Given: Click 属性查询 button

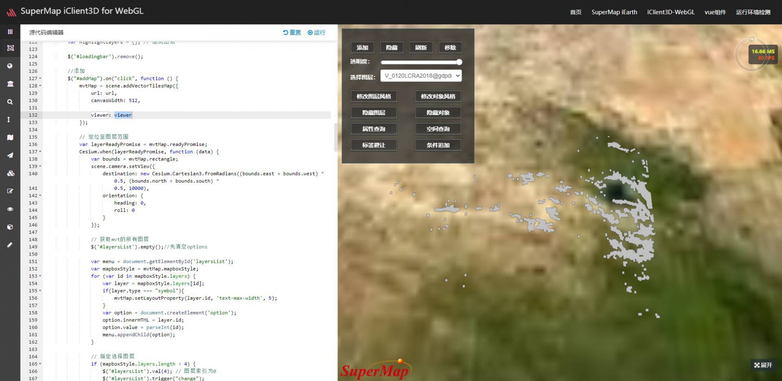Looking at the screenshot, I should click(x=374, y=129).
